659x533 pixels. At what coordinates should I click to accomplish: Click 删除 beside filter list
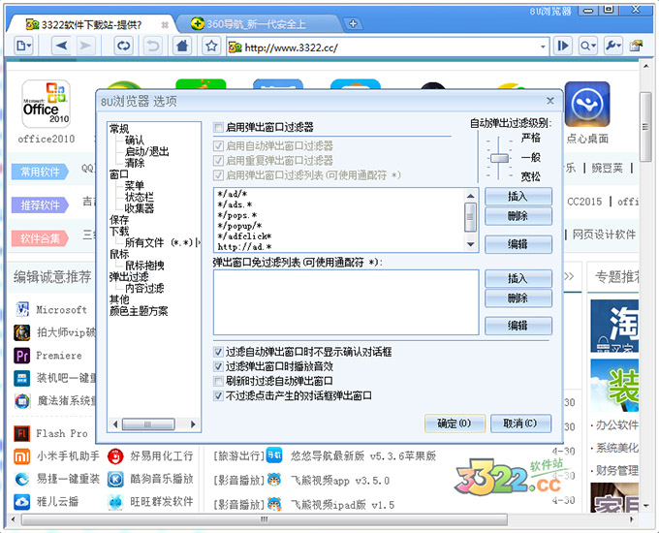pos(518,216)
